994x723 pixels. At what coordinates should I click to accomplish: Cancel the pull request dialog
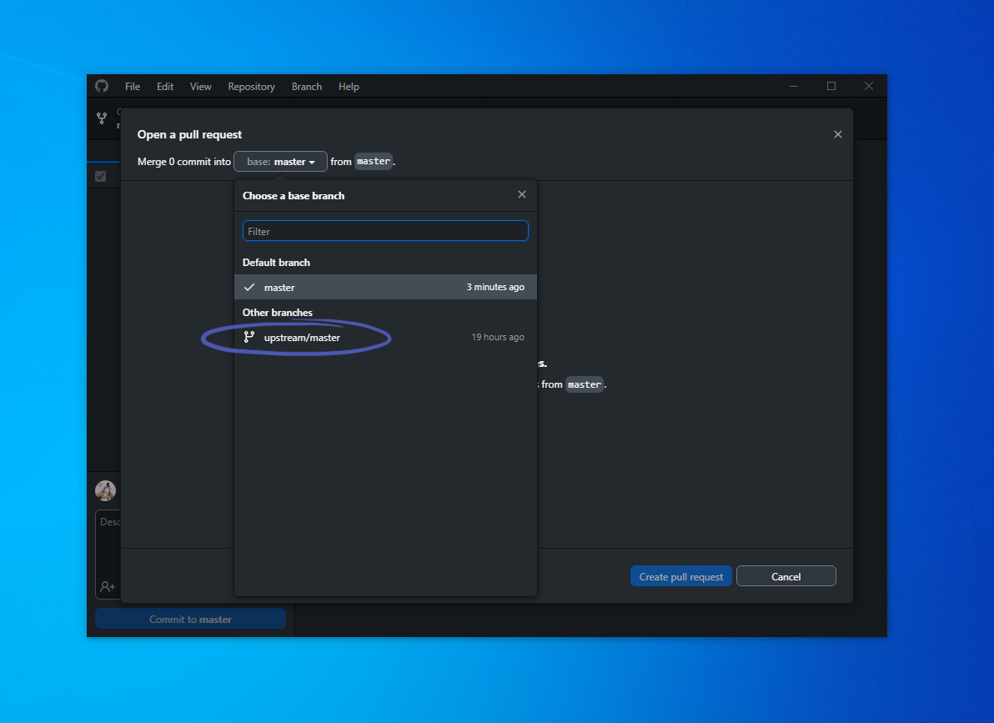pyautogui.click(x=786, y=576)
